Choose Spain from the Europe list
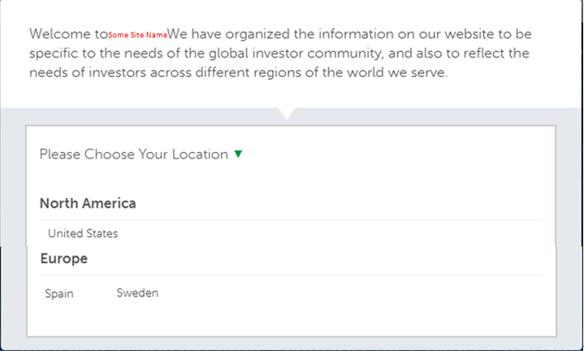584x351 pixels. 59,293
